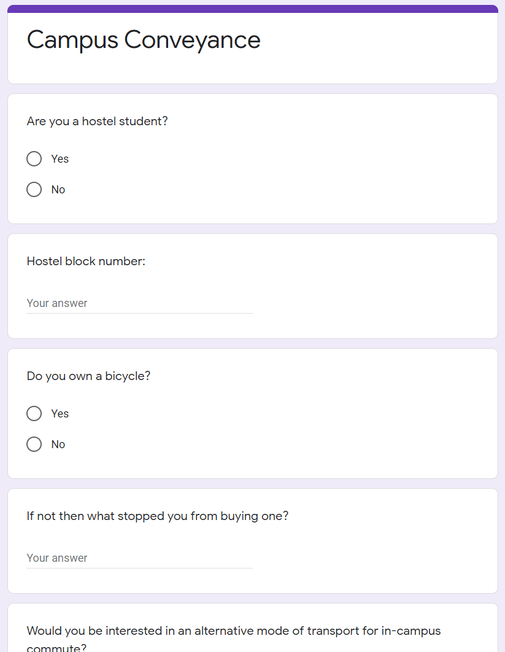Click the 'No' label text under bicycle question

tap(58, 444)
